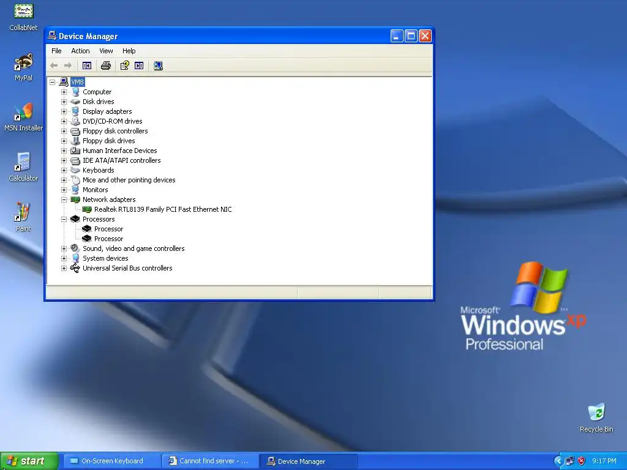Select the second Processor entry

coord(108,239)
